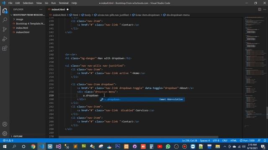
Task: Open the Manage gear icon
Action: click(5, 133)
